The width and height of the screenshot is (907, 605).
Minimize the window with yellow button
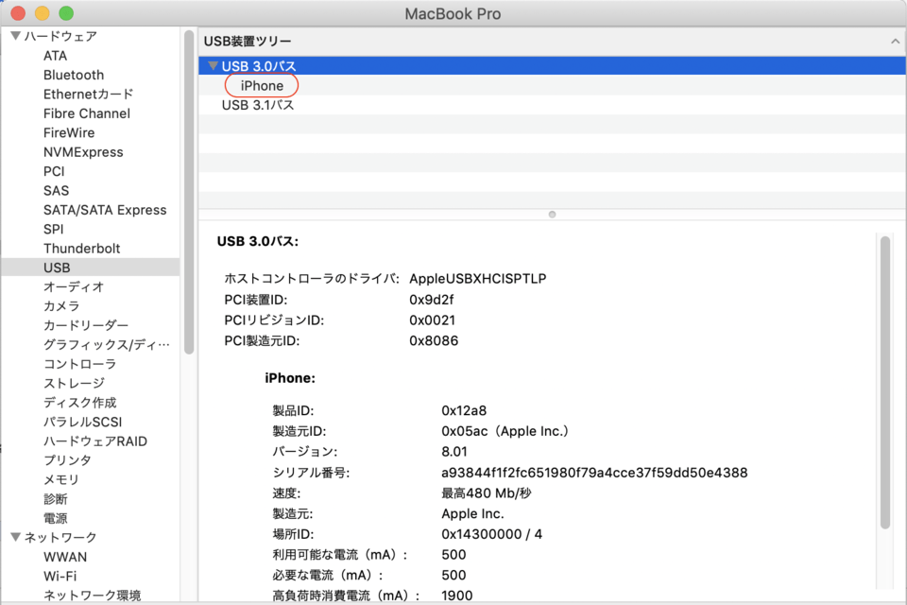43,12
